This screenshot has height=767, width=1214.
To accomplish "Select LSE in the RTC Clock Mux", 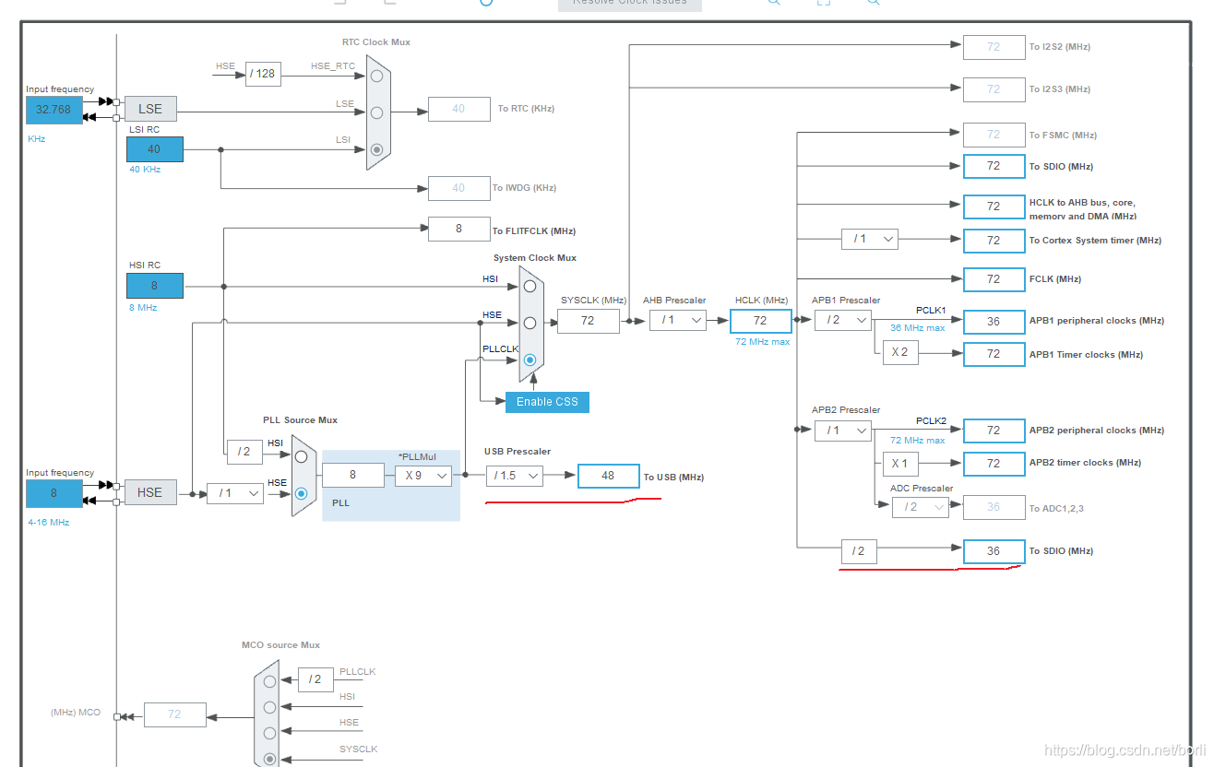I will [x=376, y=112].
